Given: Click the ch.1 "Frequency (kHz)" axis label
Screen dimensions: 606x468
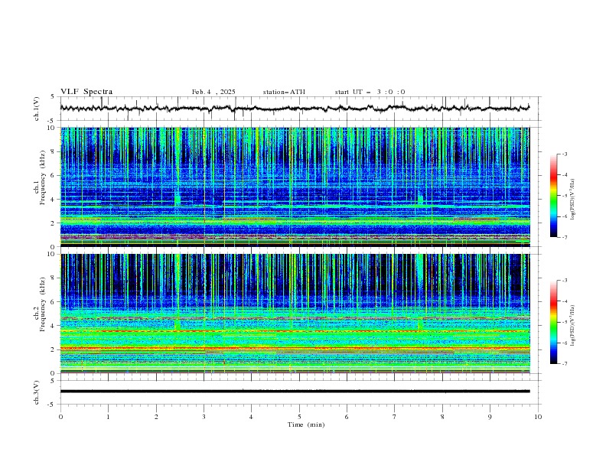Looking at the screenshot, I should 43,177.
